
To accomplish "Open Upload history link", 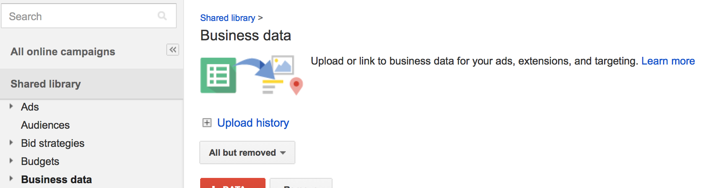I will (x=253, y=123).
